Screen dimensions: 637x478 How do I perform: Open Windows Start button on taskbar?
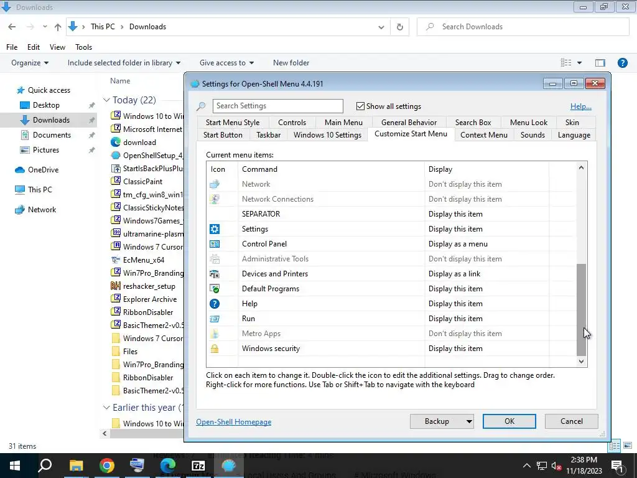[x=15, y=466]
